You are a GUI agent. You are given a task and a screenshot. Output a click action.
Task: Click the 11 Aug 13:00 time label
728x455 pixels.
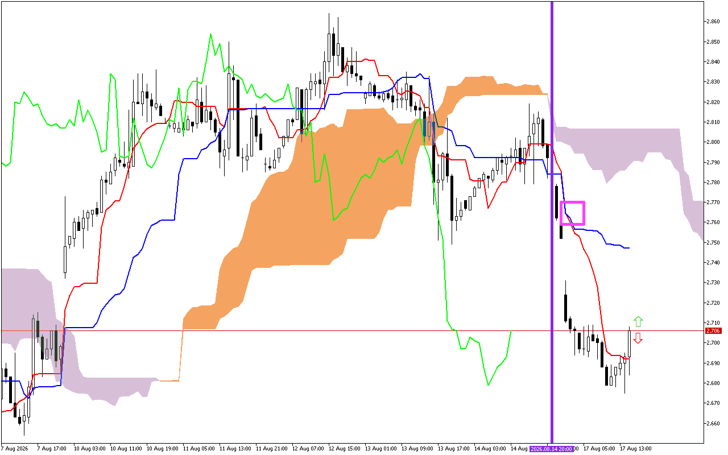click(x=235, y=449)
